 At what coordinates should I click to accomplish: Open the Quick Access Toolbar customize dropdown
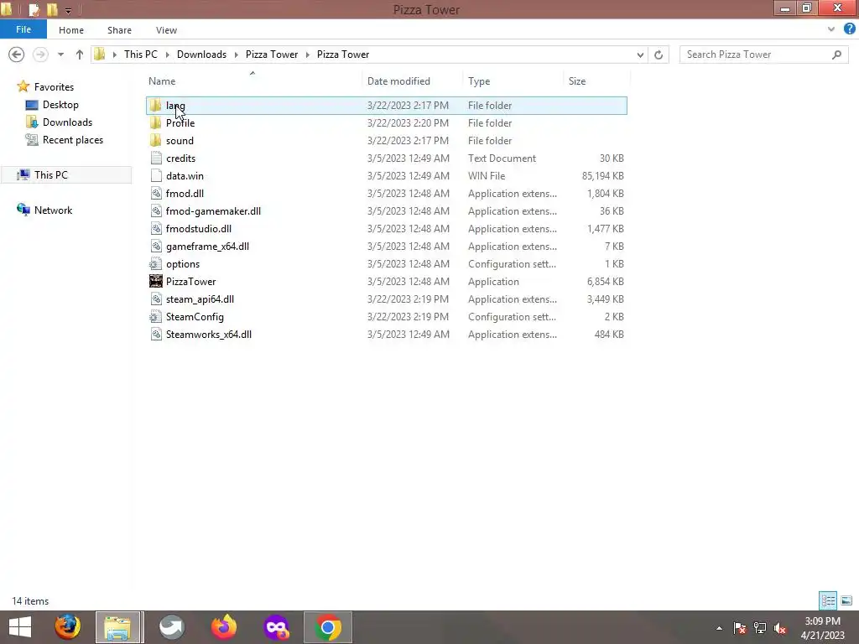pyautogui.click(x=69, y=10)
